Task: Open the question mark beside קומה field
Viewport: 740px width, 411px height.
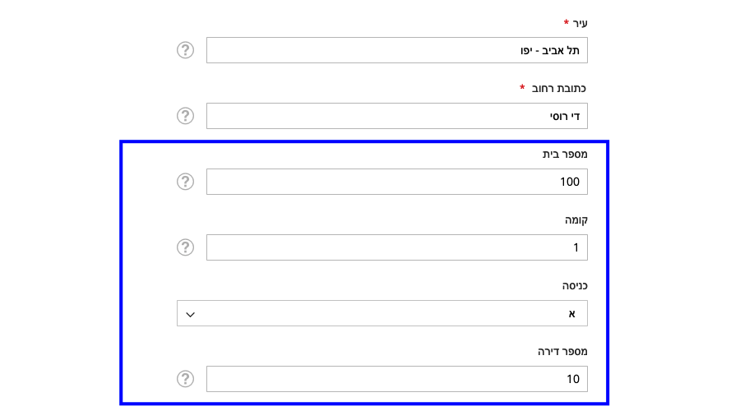Action: (185, 247)
